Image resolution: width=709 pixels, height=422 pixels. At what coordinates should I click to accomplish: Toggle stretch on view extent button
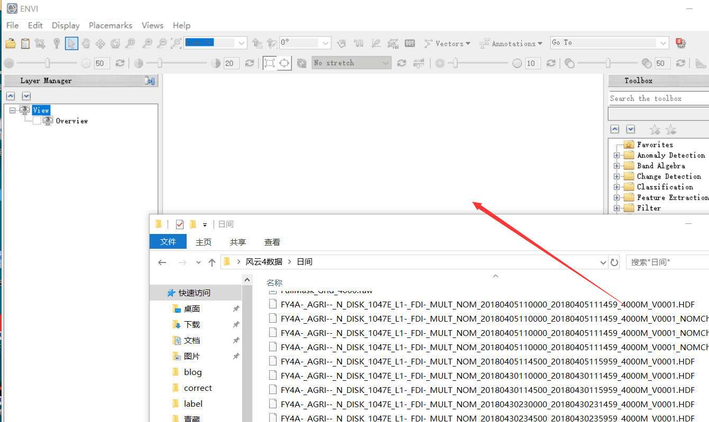(x=284, y=63)
